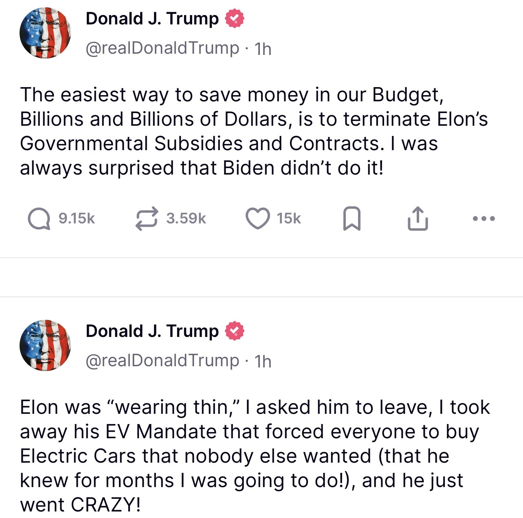Click the 15k likes count
The height and width of the screenshot is (518, 523).
(x=289, y=219)
